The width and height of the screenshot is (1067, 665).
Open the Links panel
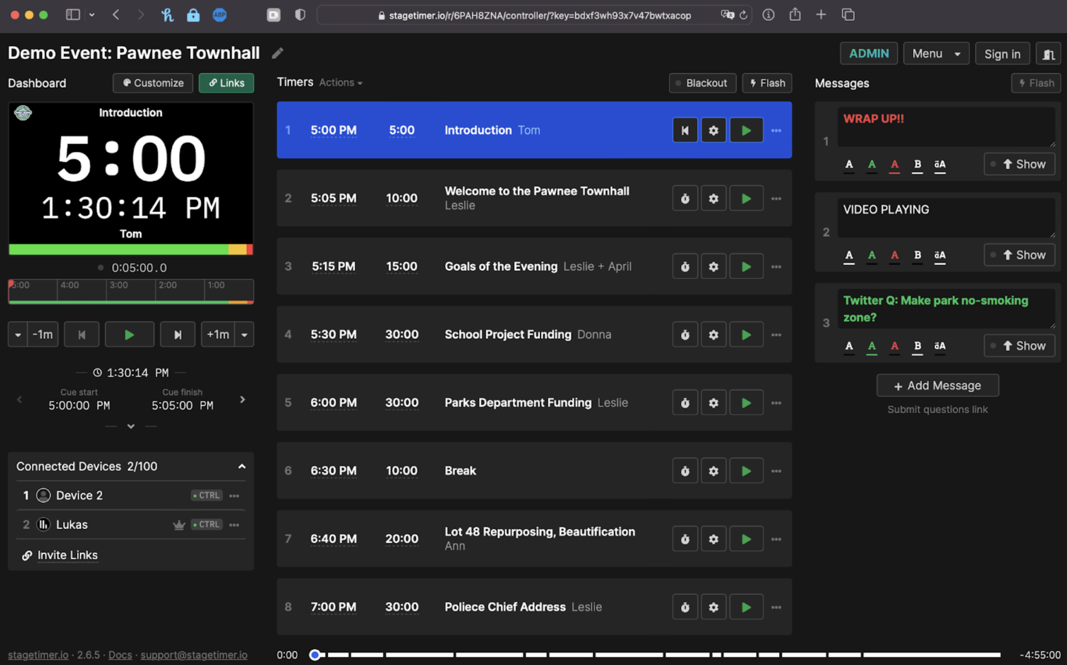226,83
